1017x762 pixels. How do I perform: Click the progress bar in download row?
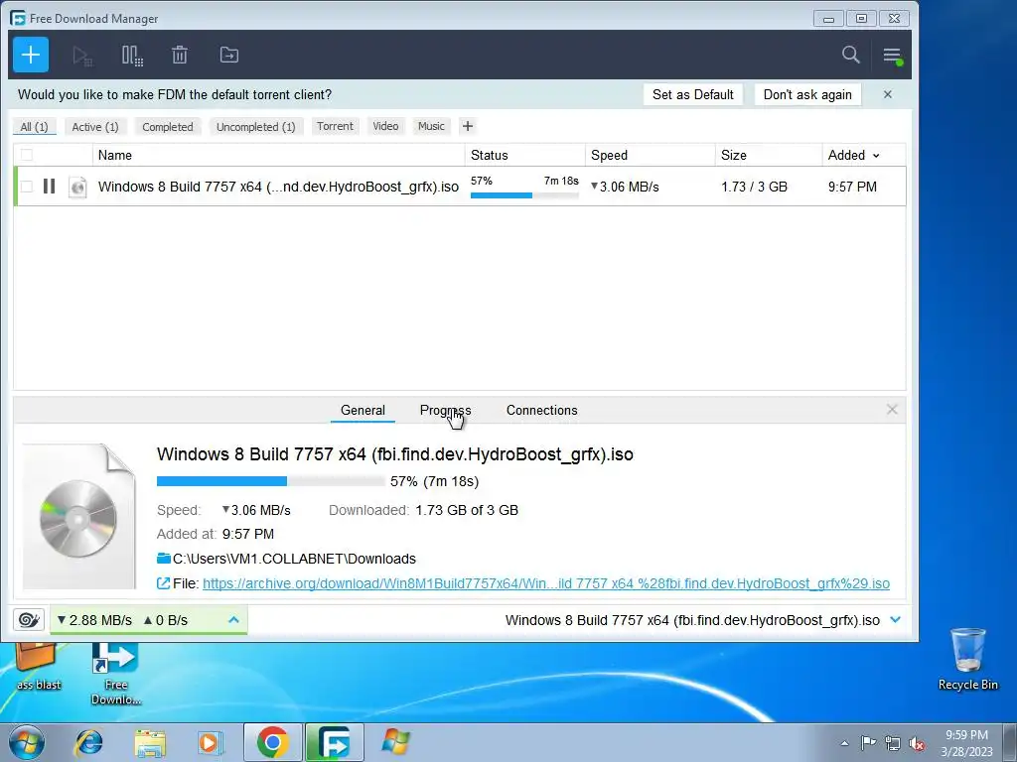(x=524, y=195)
